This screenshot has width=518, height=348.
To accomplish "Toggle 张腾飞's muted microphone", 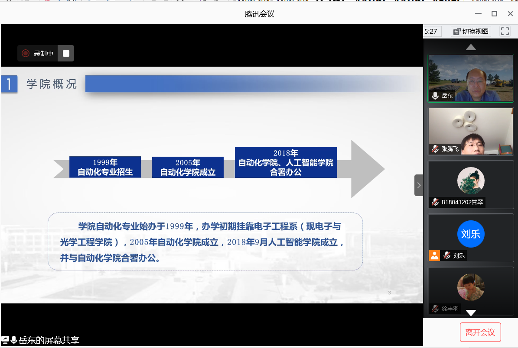I will pos(435,149).
